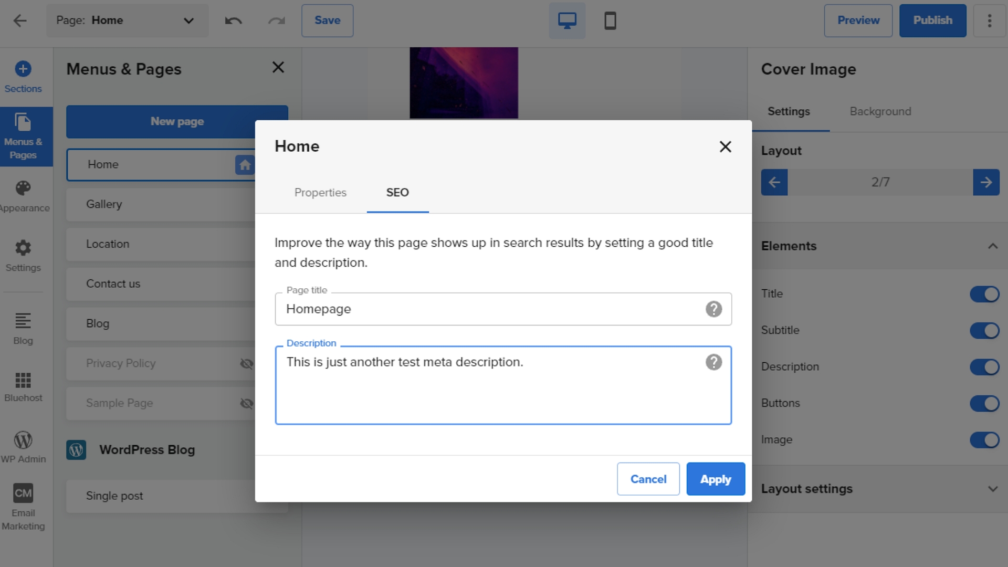Open Blog in the left sidebar
Screen dimensions: 1008x567
(x=23, y=329)
